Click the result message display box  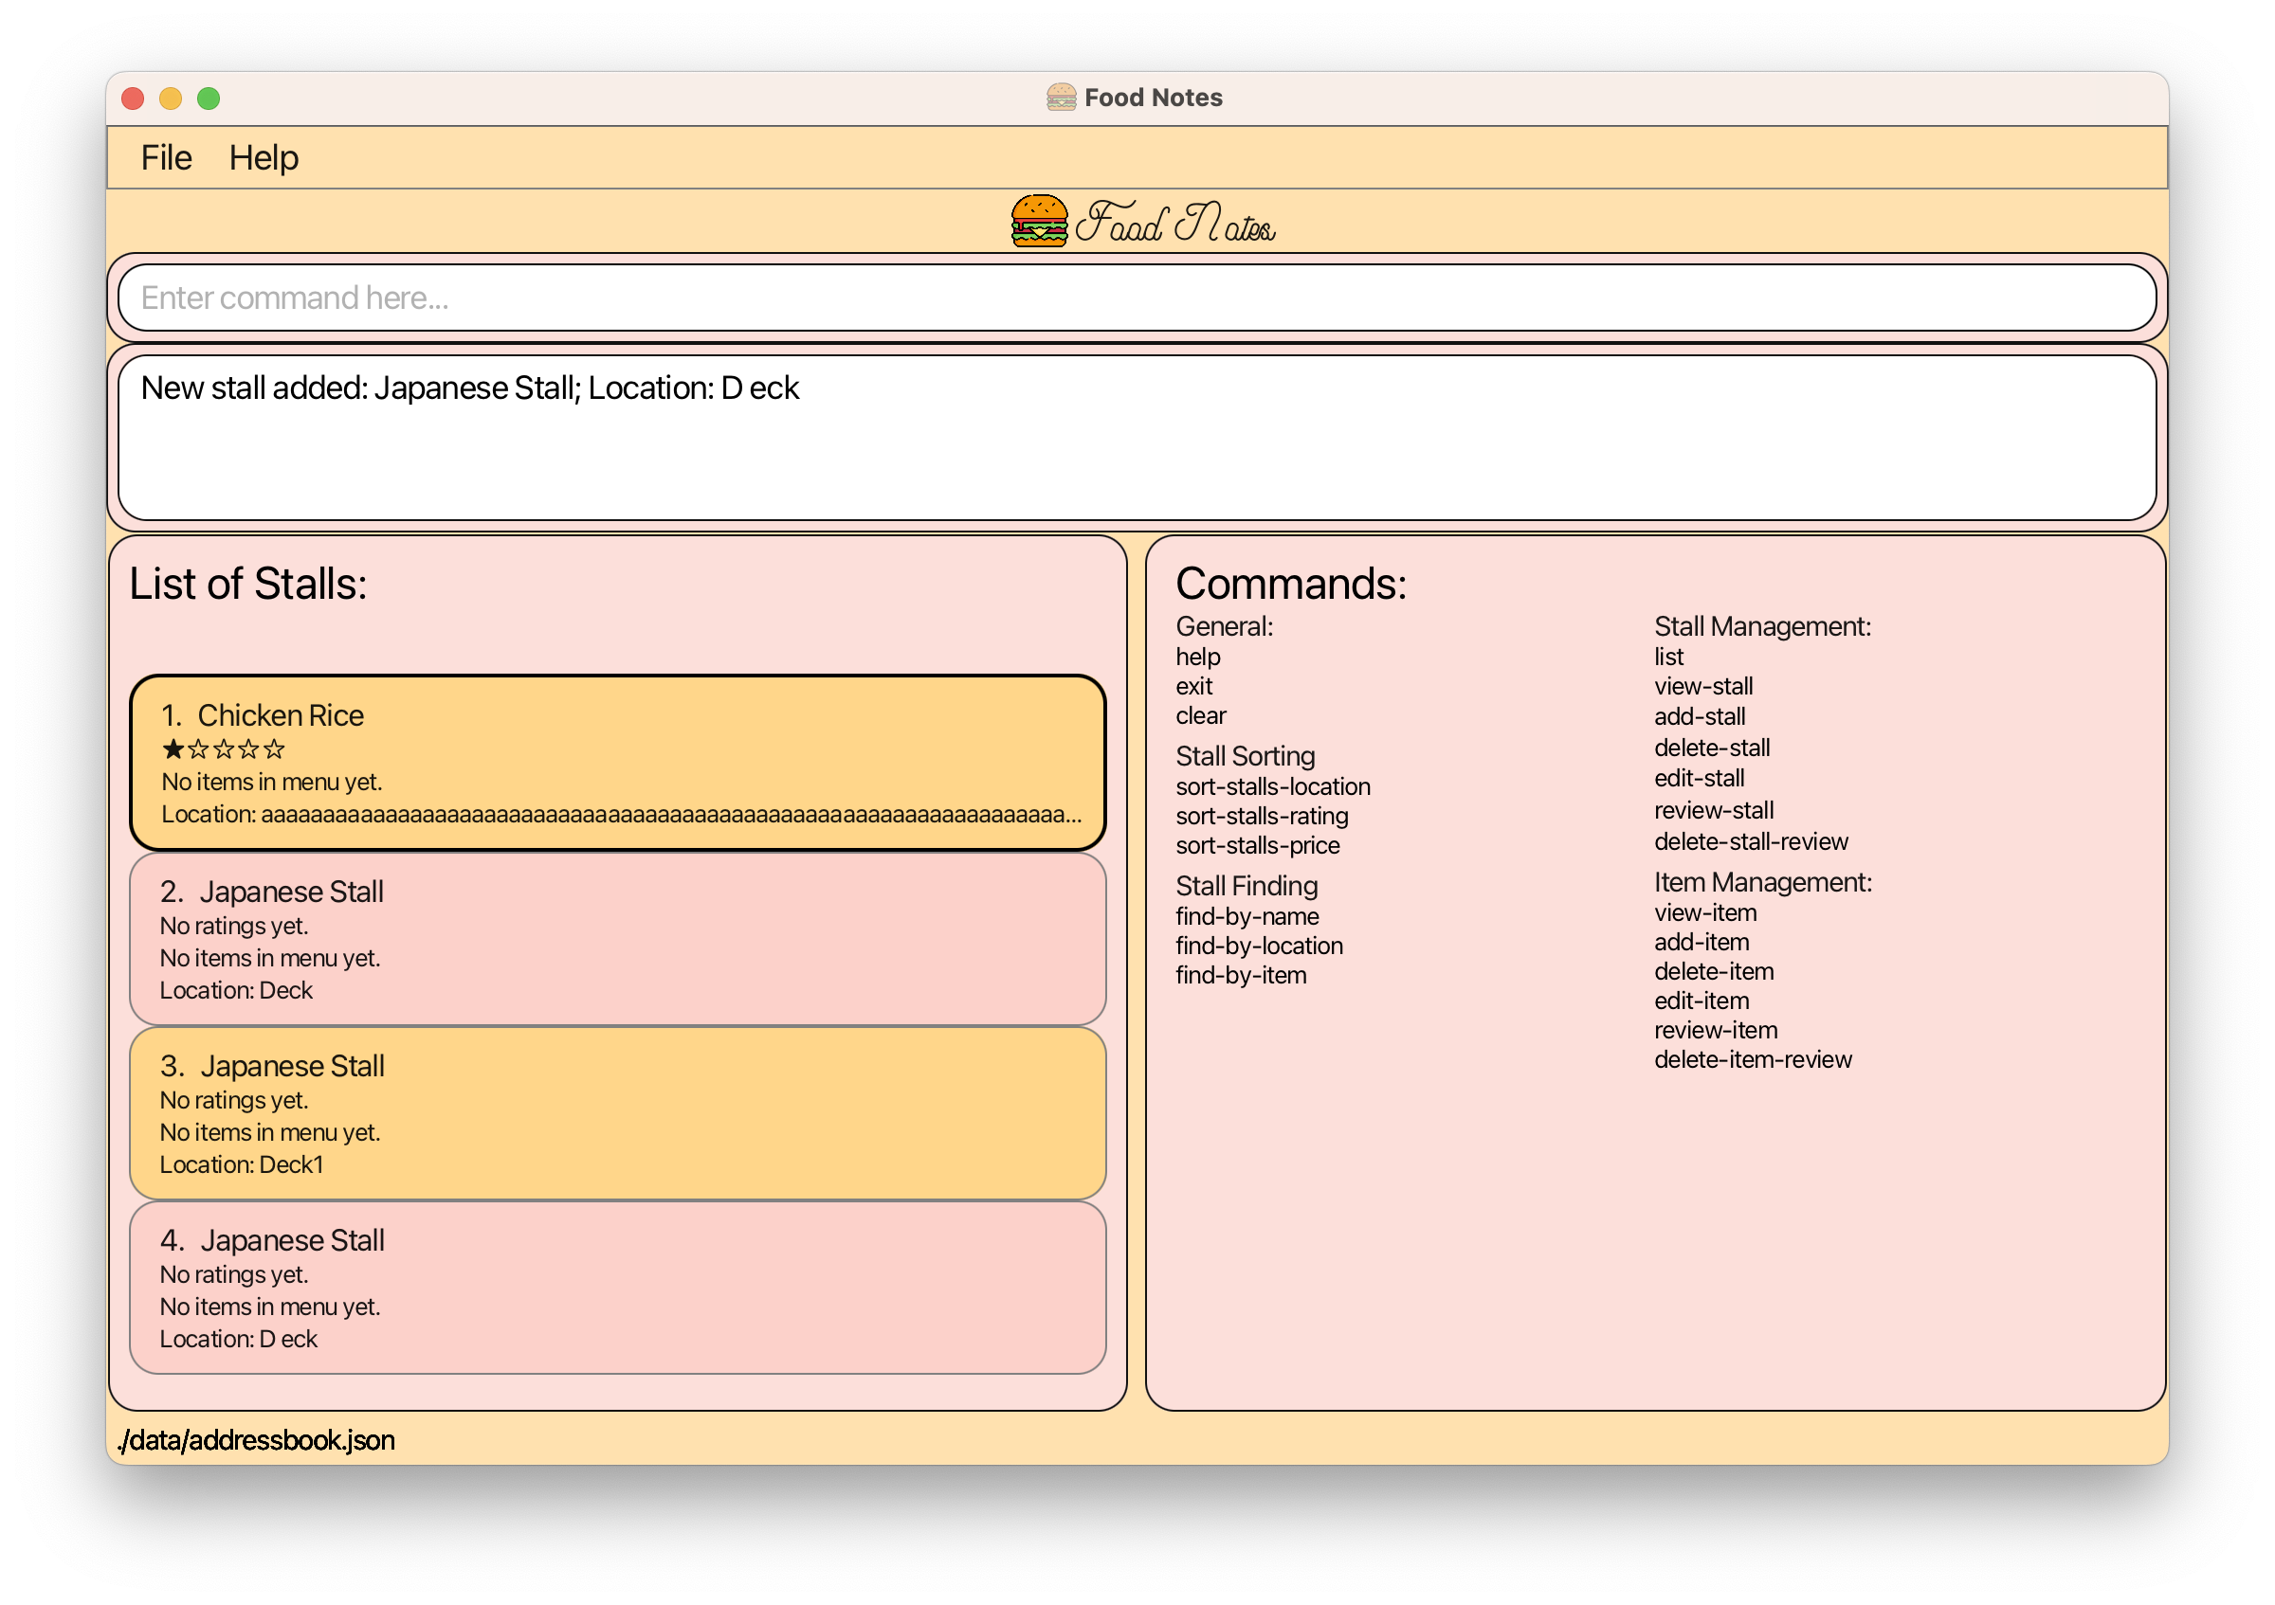click(x=1136, y=438)
